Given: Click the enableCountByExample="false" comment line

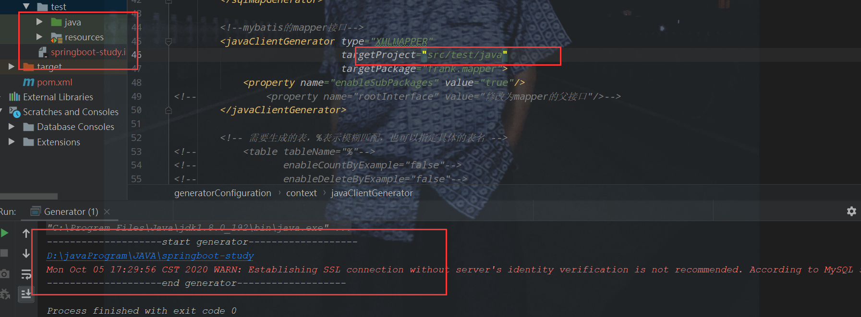Looking at the screenshot, I should click(372, 165).
